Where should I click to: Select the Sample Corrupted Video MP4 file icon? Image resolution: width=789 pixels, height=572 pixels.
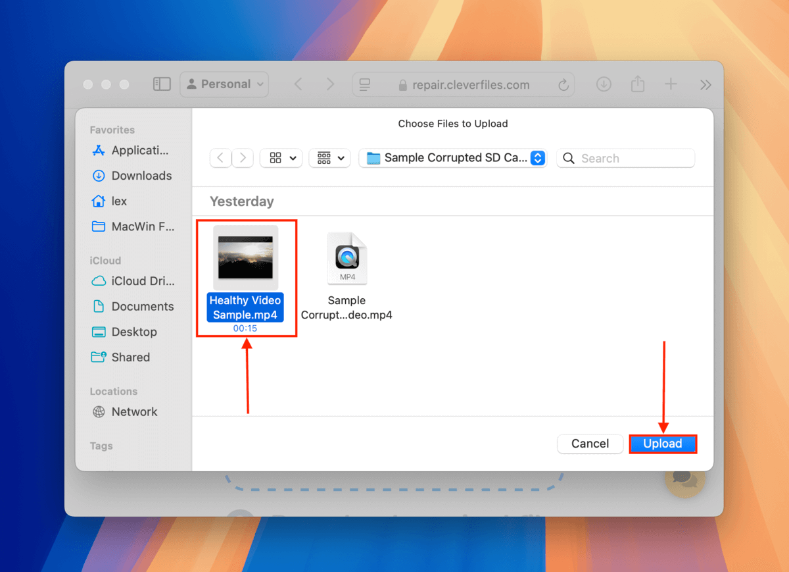pyautogui.click(x=347, y=258)
